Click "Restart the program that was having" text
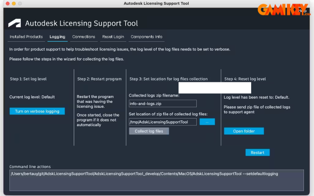Viewport: 314px width, 196px height. click(95, 102)
